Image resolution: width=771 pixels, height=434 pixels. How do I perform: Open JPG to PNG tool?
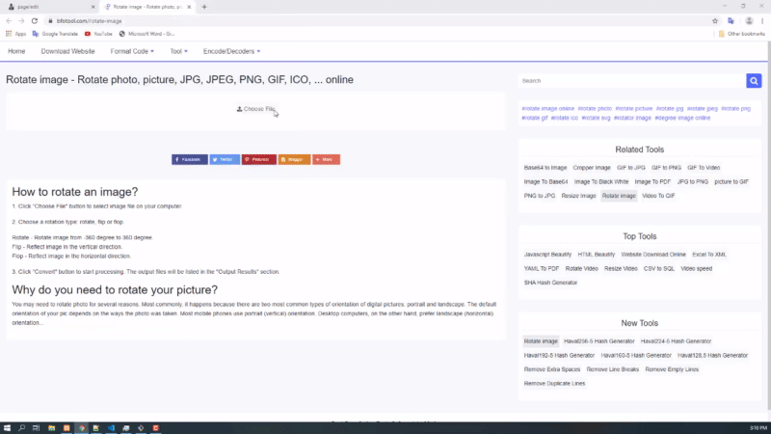point(693,182)
